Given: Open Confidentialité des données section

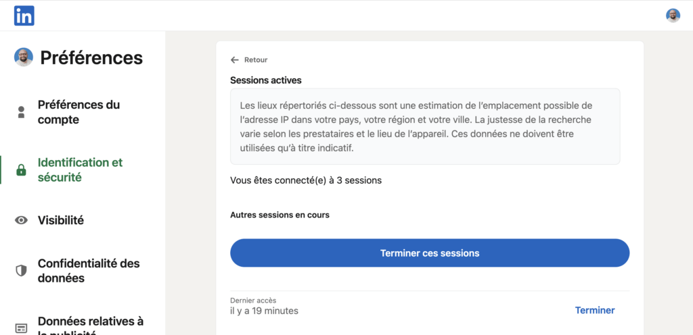Looking at the screenshot, I should 89,270.
